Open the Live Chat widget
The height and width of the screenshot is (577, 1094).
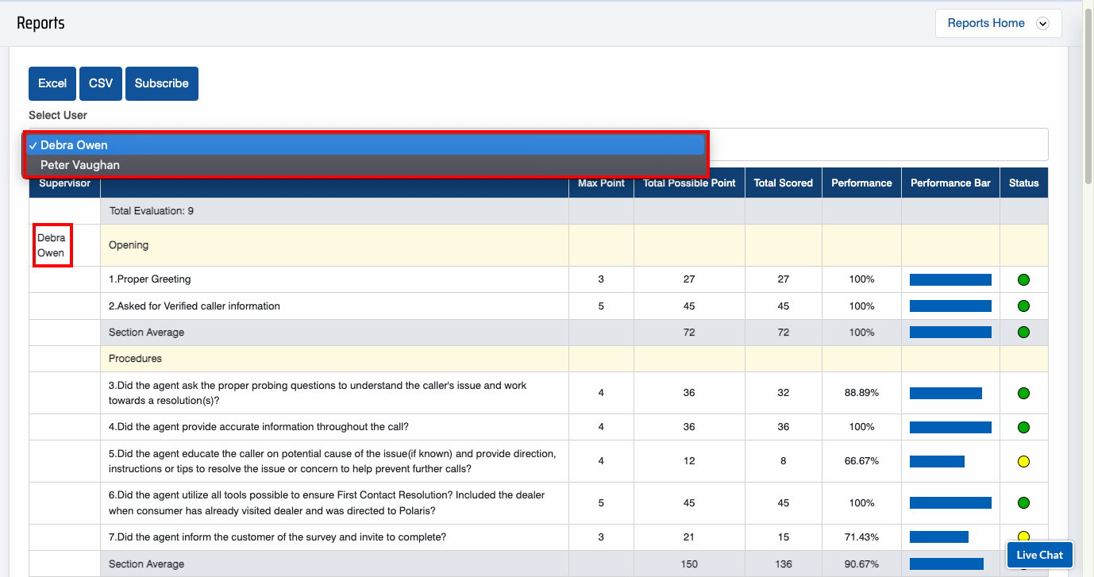[x=1039, y=555]
